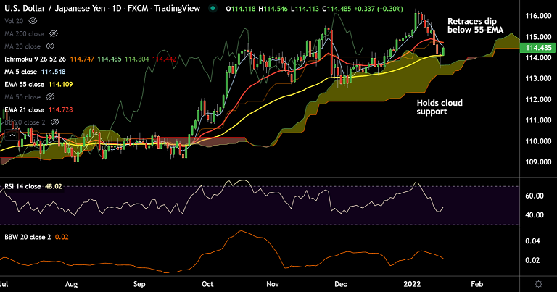Click the 2022 label on the time axis
Image resolution: width=557 pixels, height=292 pixels.
pyautogui.click(x=412, y=284)
